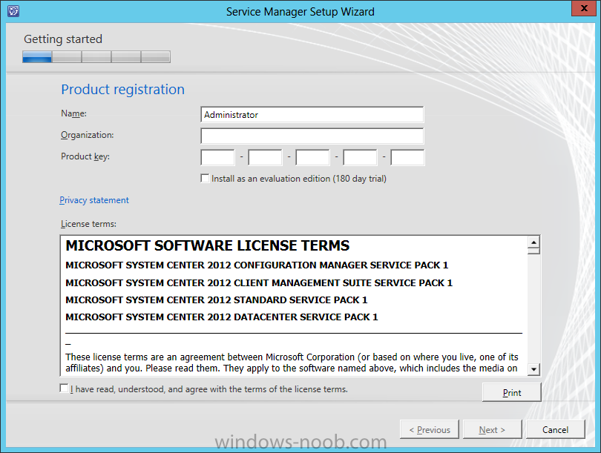The image size is (601, 453).
Task: Click the second product key box
Action: 265,157
